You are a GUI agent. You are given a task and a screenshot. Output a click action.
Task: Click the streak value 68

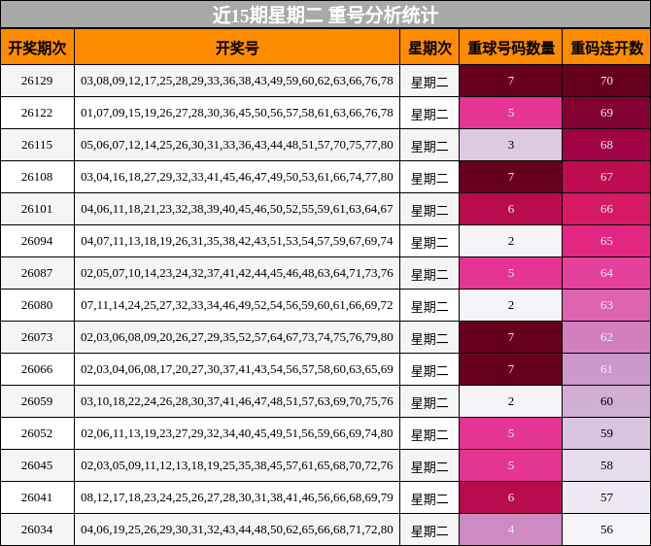[606, 145]
